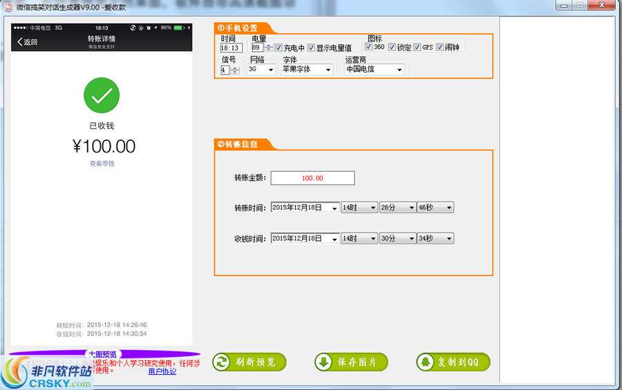
Task: Open the transfer time minute dropdown (26分)
Action: click(x=397, y=207)
